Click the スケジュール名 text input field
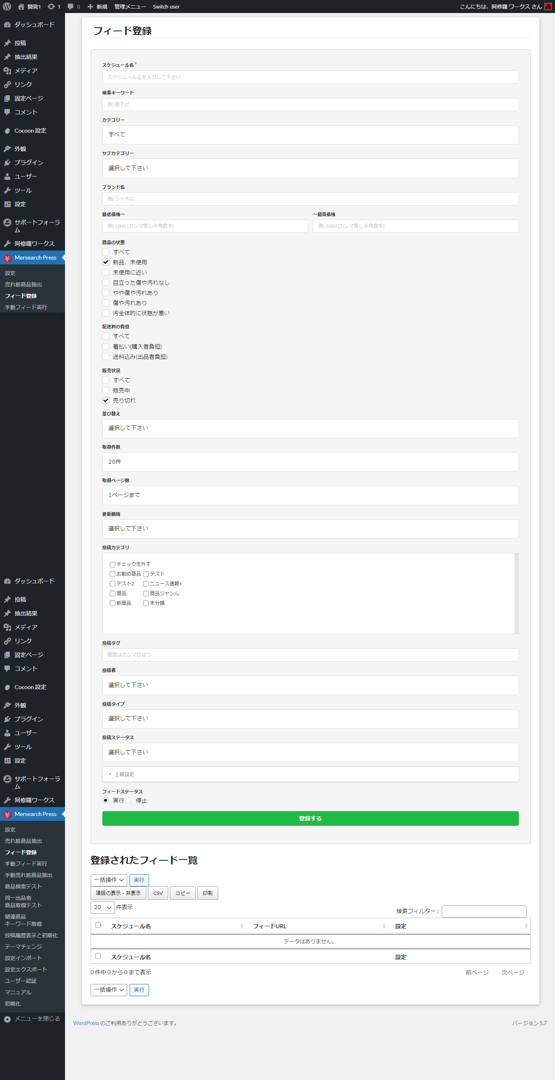555x1080 pixels. tap(310, 77)
